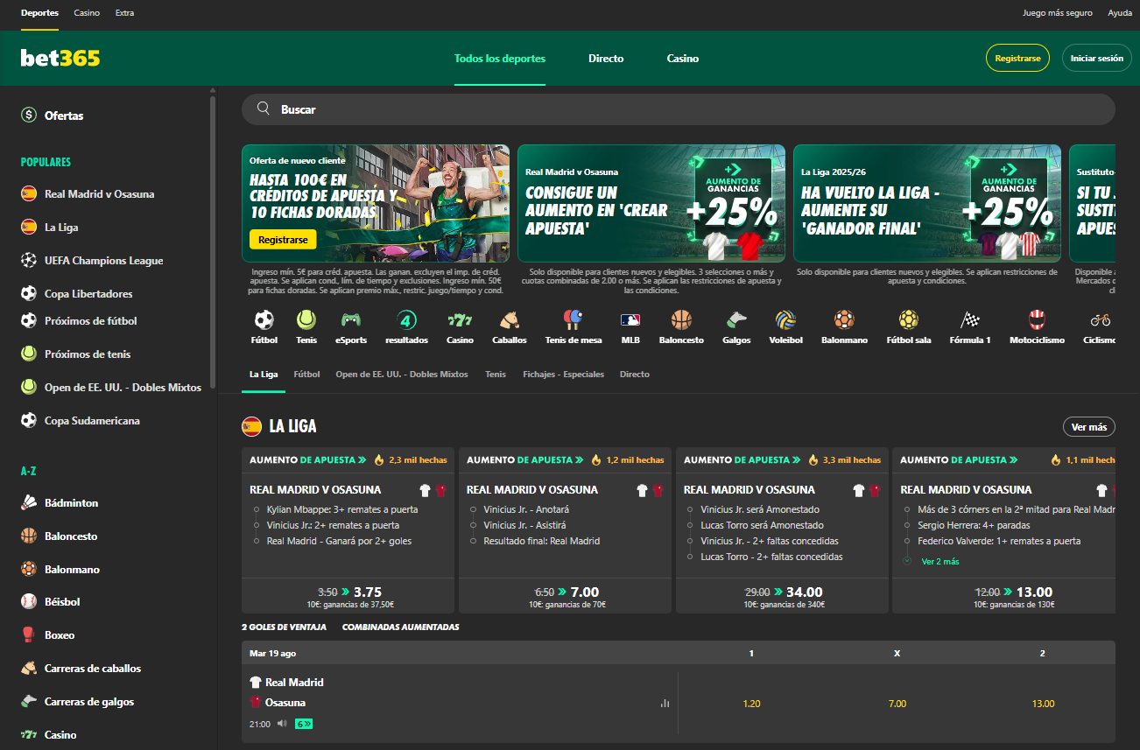Click the green 6 boosts badge
1140x750 pixels.
click(304, 724)
